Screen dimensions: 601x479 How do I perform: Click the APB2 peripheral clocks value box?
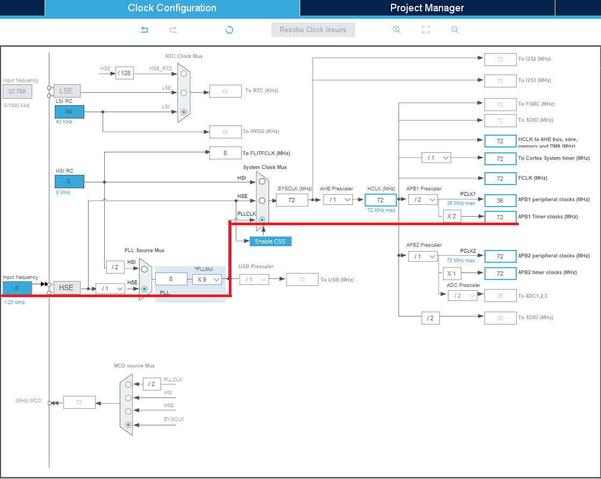point(500,256)
